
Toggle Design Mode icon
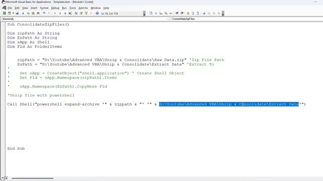point(70,14)
